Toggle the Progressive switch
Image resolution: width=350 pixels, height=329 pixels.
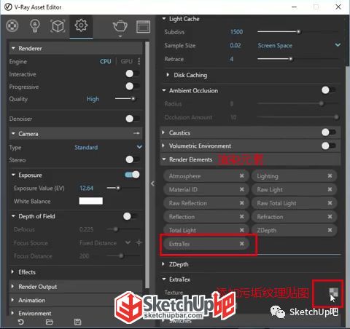coord(133,86)
